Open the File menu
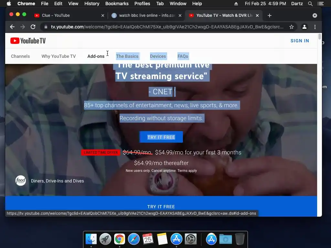This screenshot has width=331, height=248. click(45, 4)
